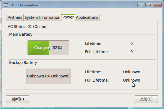Click Backup Battery Full Lifetime label
Image resolution: width=164 pixels, height=109 pixels.
click(x=97, y=80)
